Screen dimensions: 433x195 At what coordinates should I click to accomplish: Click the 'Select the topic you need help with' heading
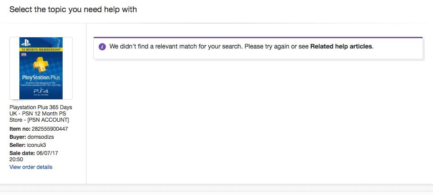pos(73,9)
